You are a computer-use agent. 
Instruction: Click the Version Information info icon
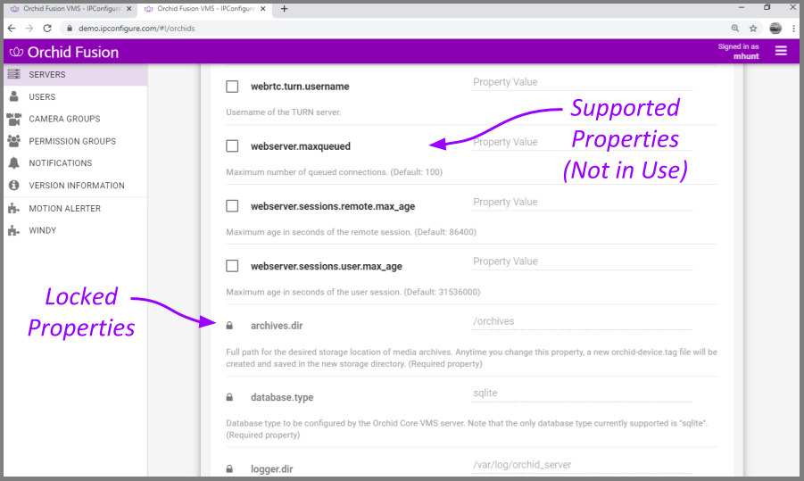point(14,185)
